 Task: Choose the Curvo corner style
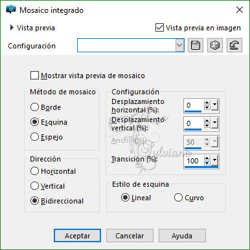pos(178,198)
